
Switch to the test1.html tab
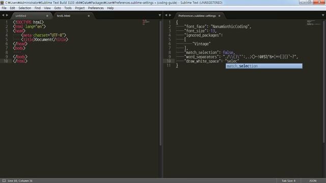point(73,16)
